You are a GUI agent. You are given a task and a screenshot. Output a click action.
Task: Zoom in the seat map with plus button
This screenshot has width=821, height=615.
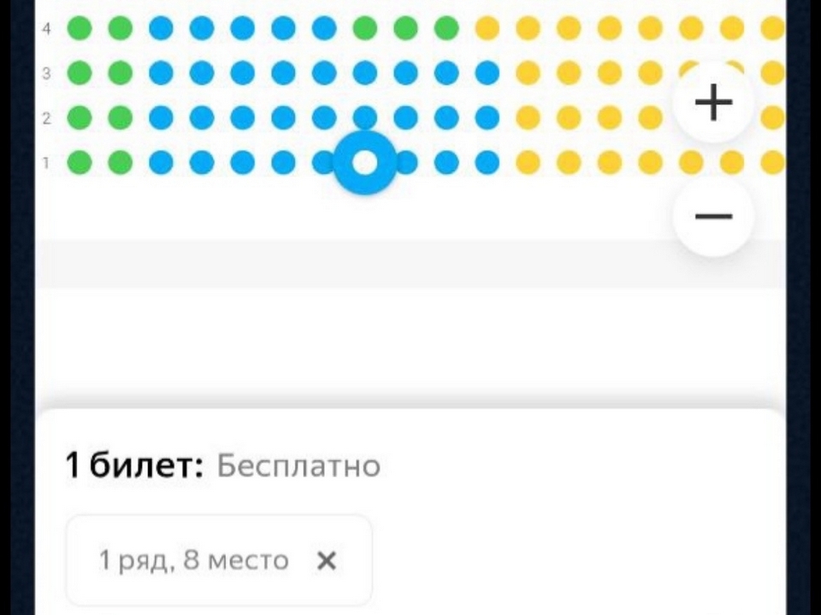713,102
